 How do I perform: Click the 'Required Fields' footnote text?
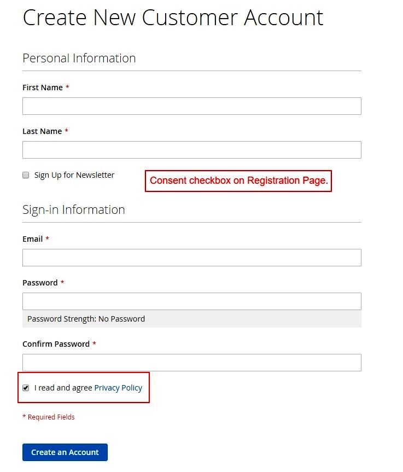[48, 417]
